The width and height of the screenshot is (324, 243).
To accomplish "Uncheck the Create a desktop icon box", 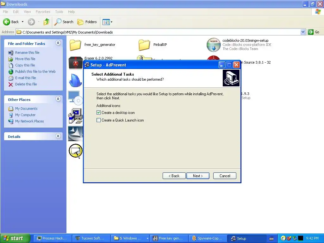I will [x=99, y=113].
